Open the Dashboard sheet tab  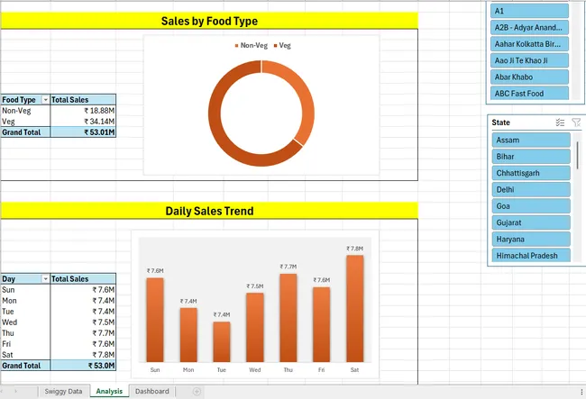tap(152, 391)
